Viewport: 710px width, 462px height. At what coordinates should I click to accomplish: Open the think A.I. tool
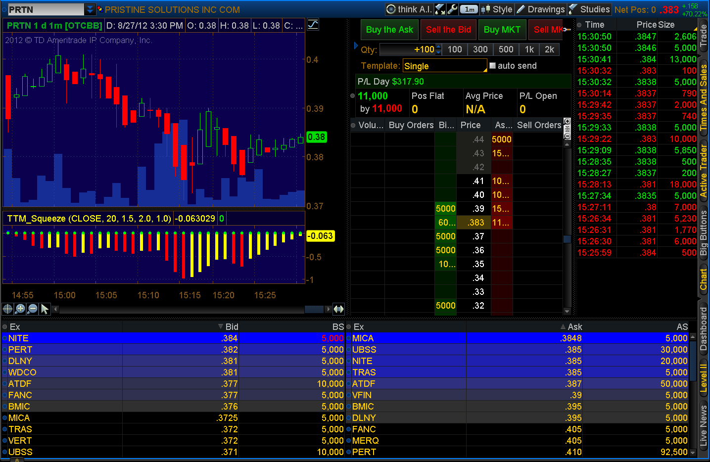409,9
